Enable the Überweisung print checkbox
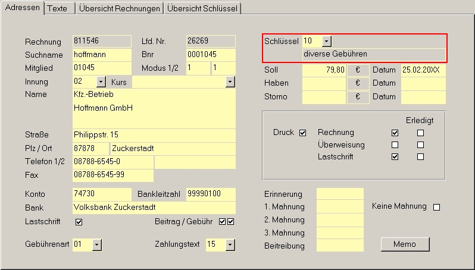This screenshot has width=475, height=270. click(395, 145)
